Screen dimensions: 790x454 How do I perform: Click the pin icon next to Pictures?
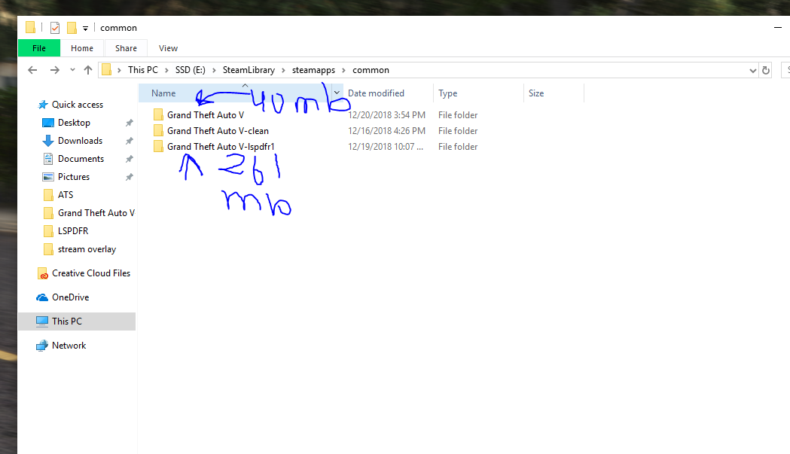pos(129,177)
